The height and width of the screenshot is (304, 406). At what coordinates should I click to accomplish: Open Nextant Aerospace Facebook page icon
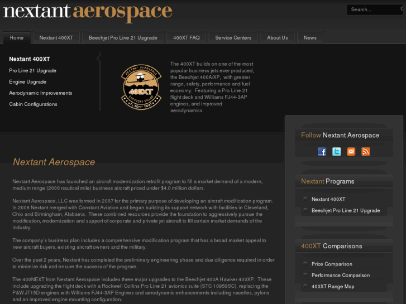point(322,151)
